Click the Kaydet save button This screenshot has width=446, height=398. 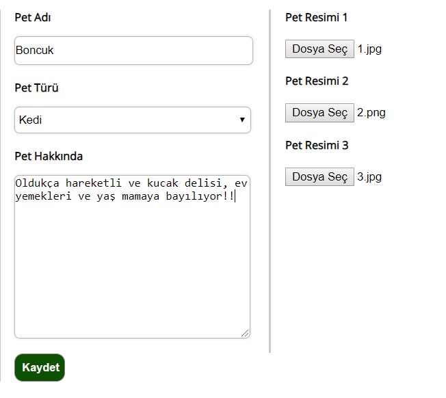(40, 368)
